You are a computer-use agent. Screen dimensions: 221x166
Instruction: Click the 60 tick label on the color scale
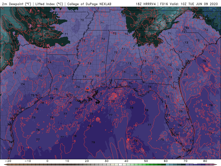pyautogui.click(x=166, y=161)
